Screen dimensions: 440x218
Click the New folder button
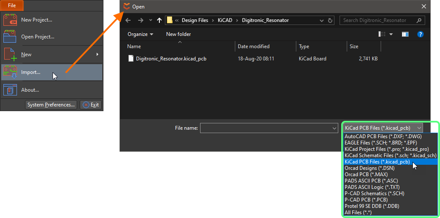pos(178,34)
